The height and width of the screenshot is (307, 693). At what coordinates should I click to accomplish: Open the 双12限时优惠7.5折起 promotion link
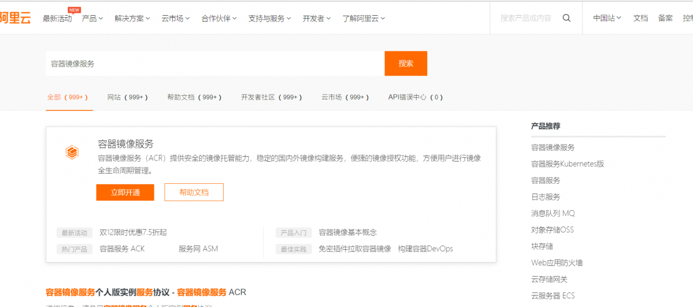click(x=133, y=232)
